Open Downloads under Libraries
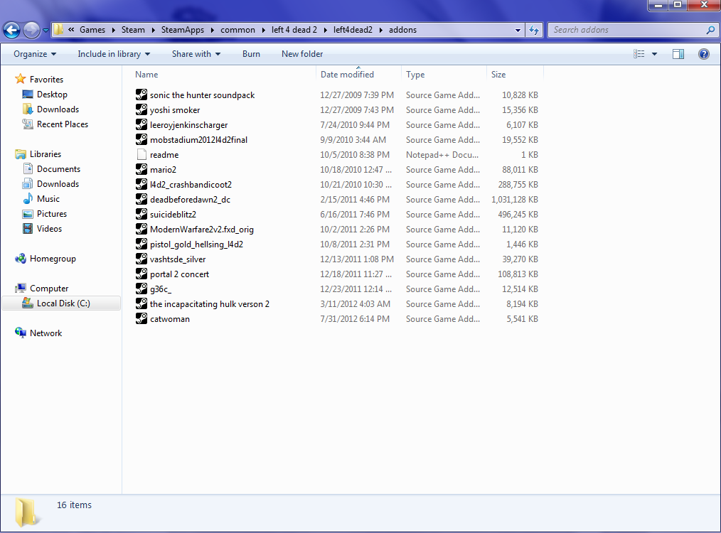The height and width of the screenshot is (533, 721). pos(58,184)
